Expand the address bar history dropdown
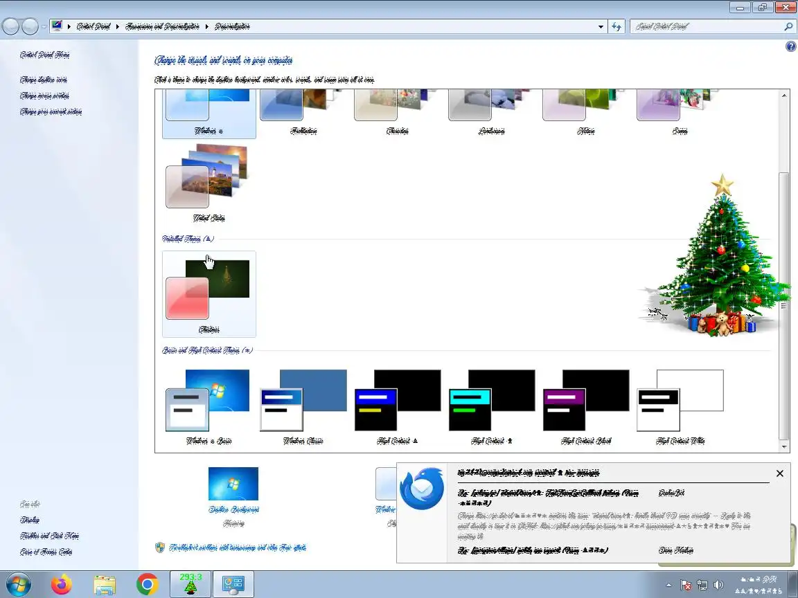The image size is (798, 598). [x=601, y=26]
